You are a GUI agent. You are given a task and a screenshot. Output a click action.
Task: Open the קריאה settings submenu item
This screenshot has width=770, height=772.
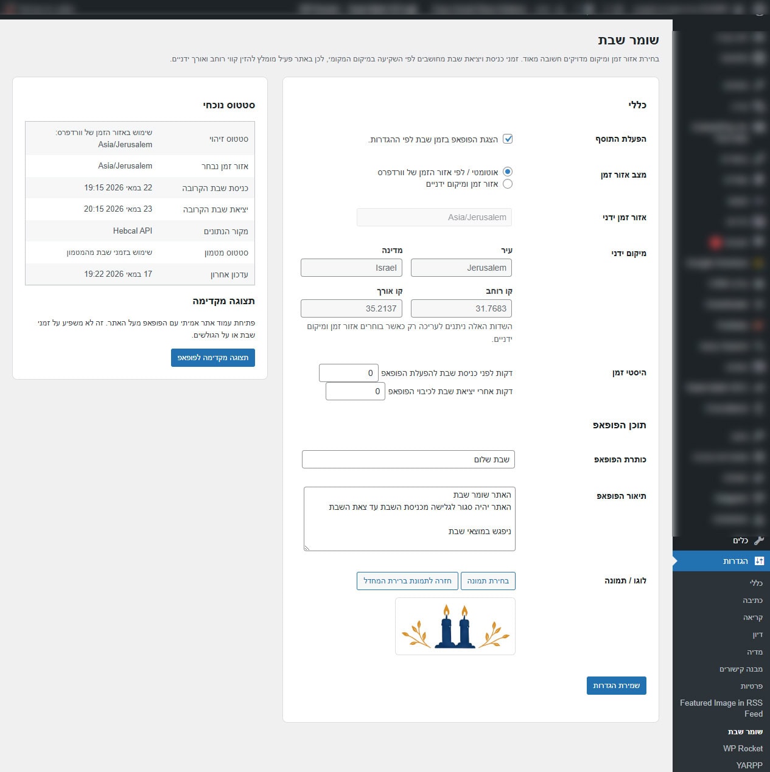tap(752, 617)
